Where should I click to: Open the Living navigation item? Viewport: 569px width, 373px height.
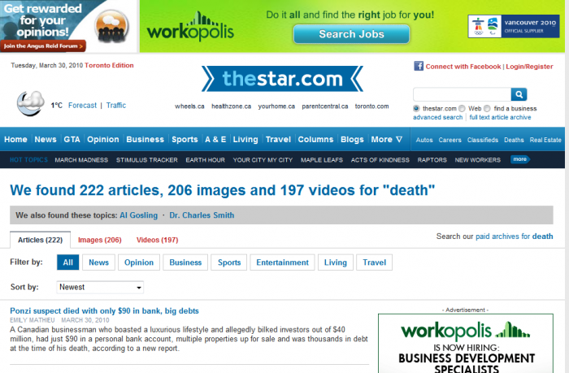[245, 139]
